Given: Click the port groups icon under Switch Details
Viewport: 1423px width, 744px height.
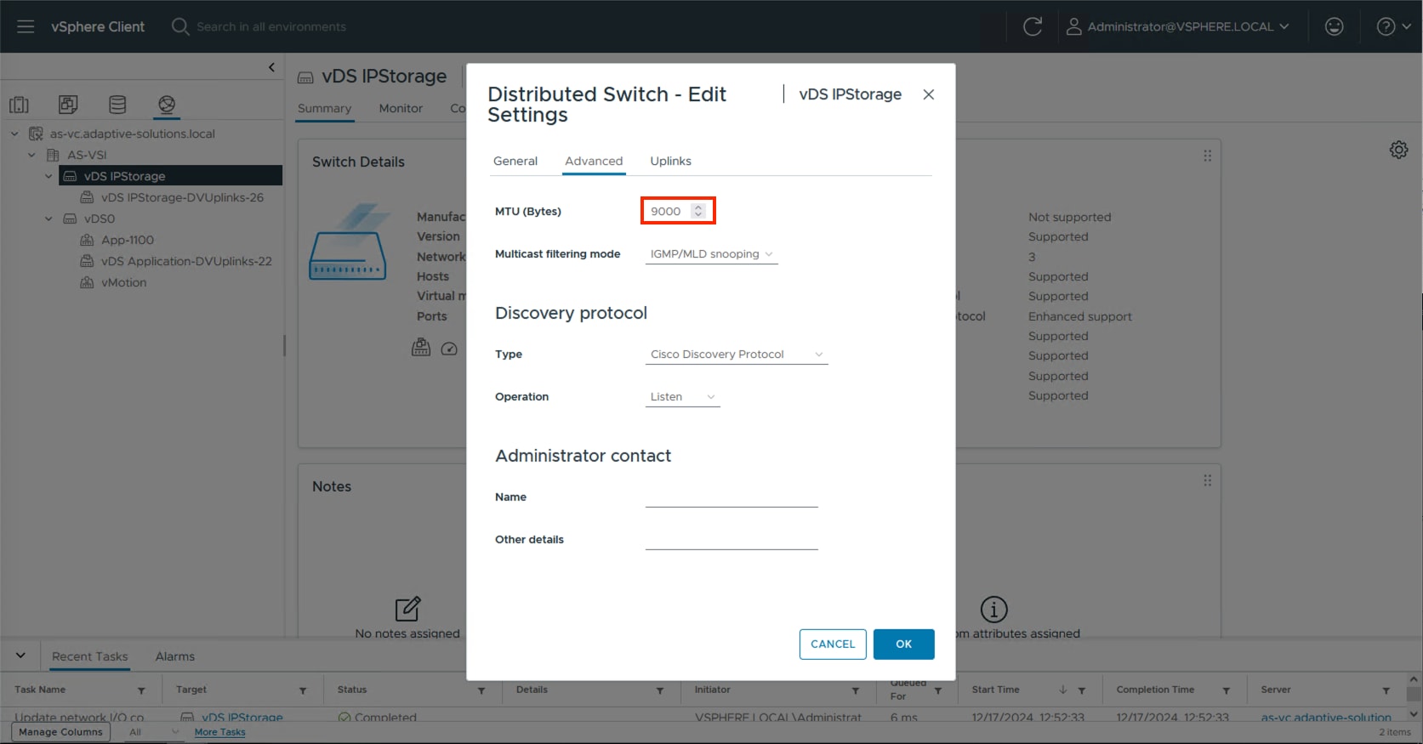Looking at the screenshot, I should coord(421,348).
